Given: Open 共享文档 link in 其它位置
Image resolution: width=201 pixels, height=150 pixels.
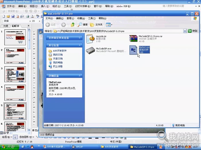Looking at the screenshot, I should pyautogui.click(x=58, y=59).
